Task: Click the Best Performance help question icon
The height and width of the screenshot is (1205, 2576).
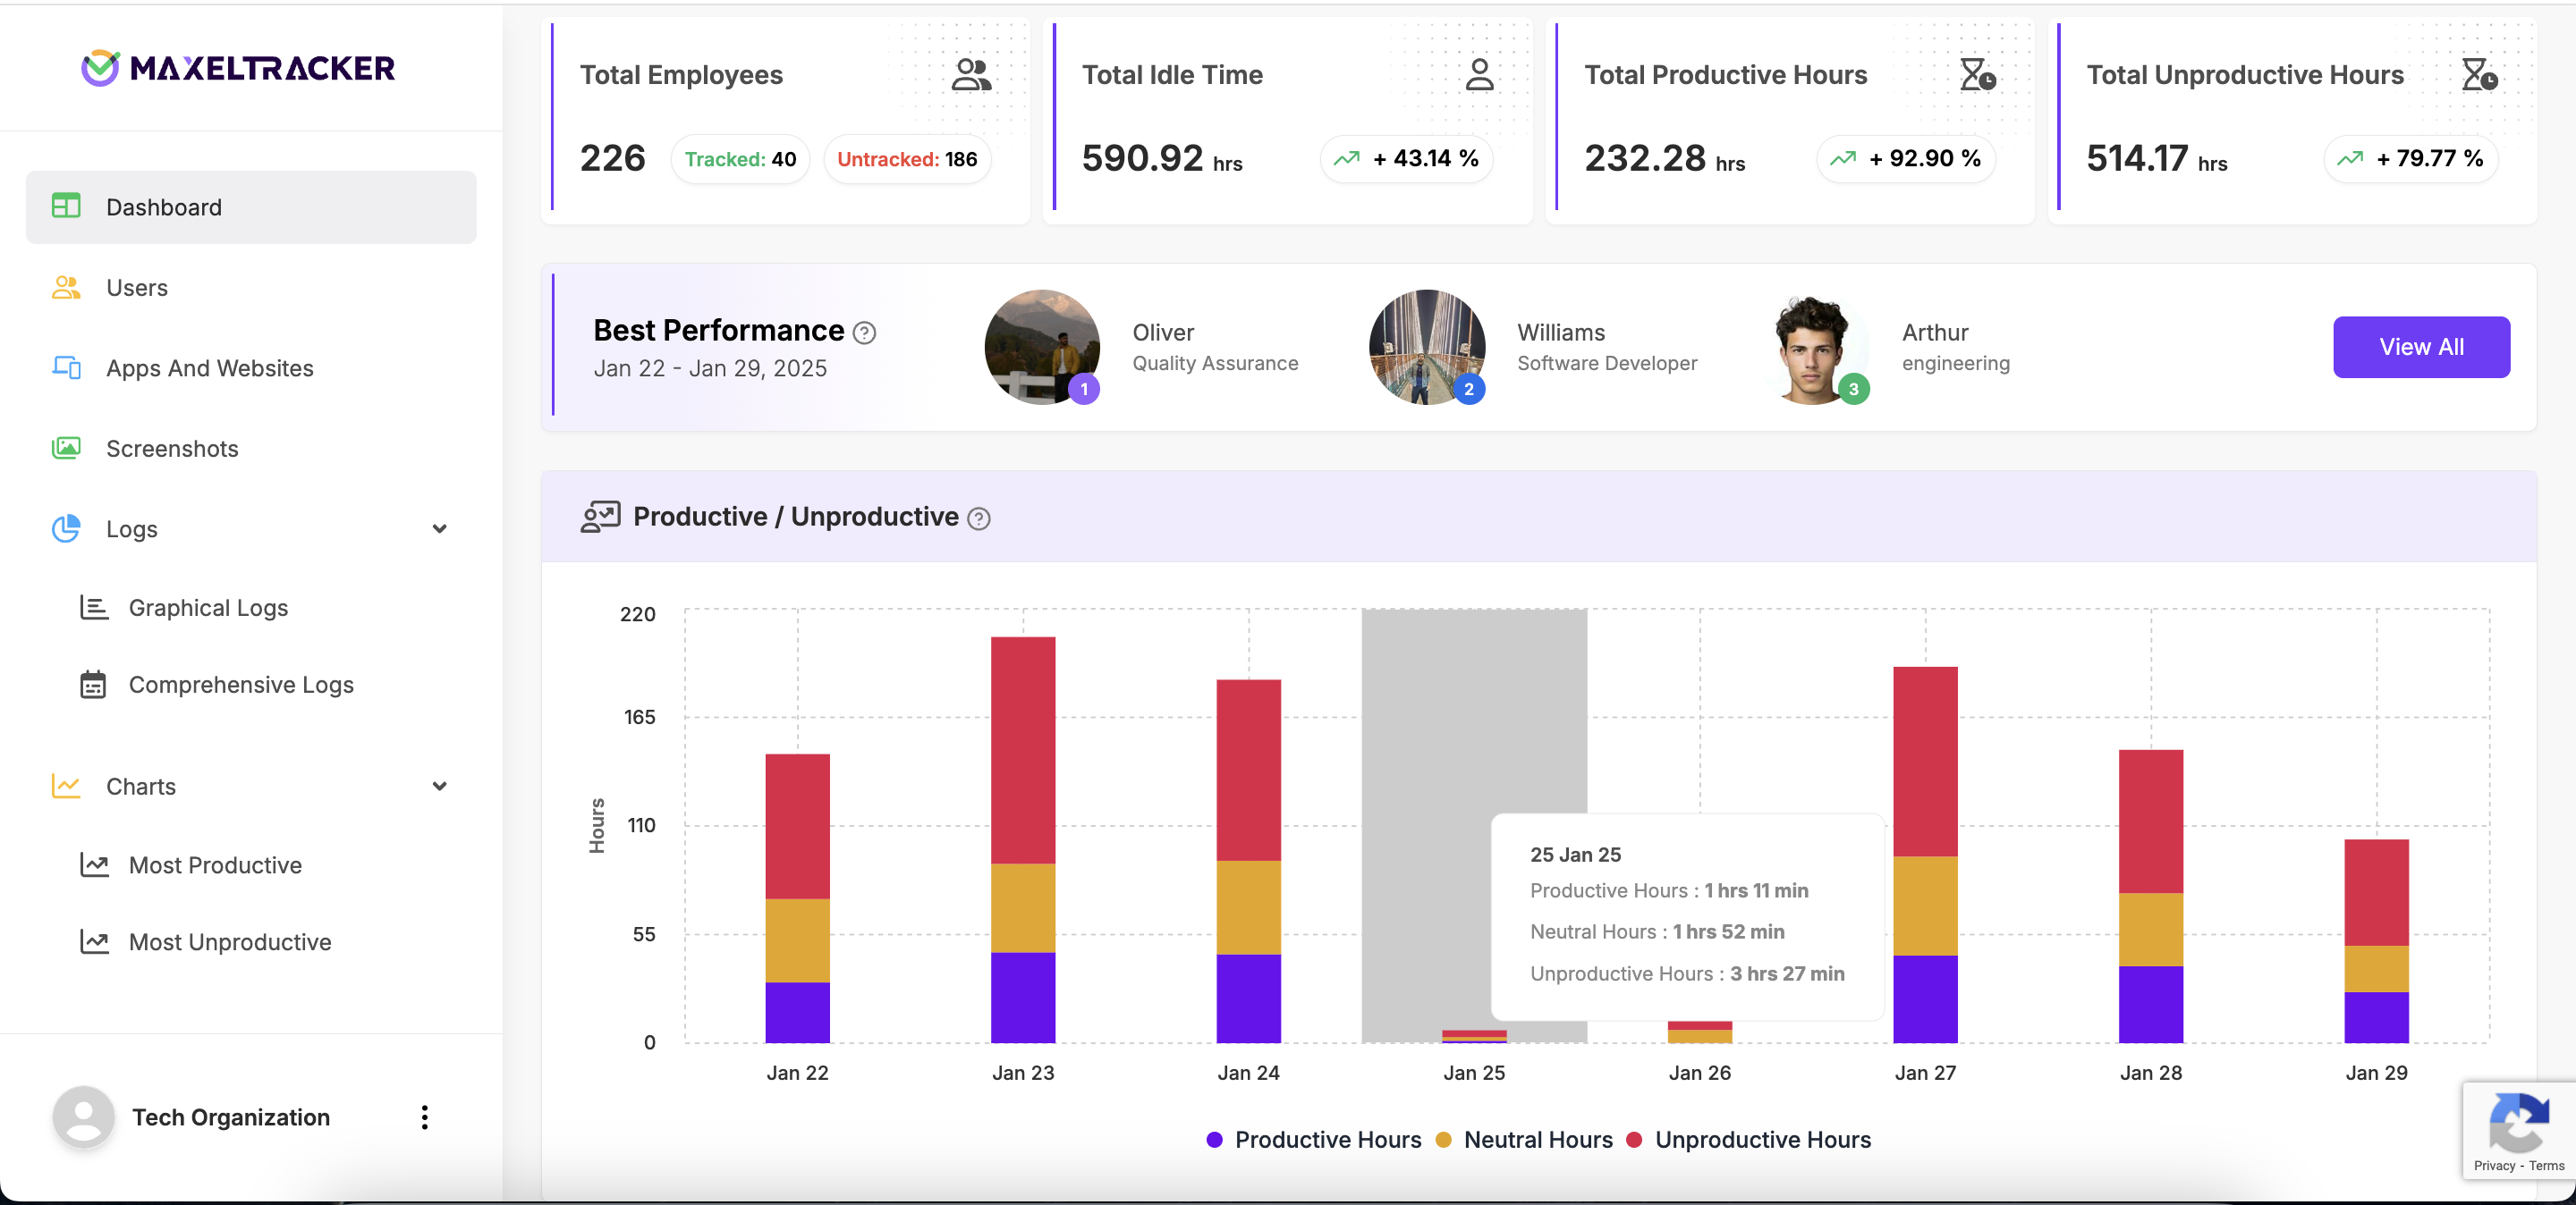Action: click(864, 333)
